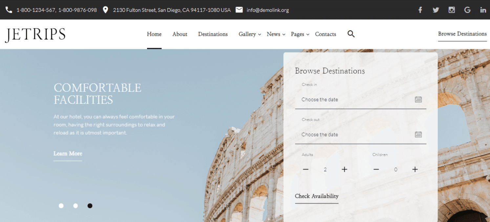Viewport: 490px width, 222px height.
Task: Open the LinkedIn icon in the header
Action: point(483,10)
